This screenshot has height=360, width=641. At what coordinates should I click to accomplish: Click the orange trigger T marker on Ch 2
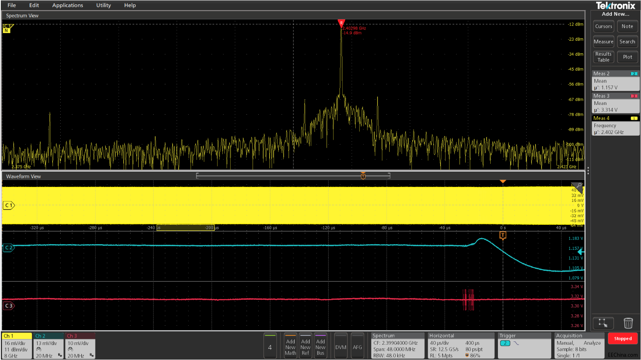(503, 235)
